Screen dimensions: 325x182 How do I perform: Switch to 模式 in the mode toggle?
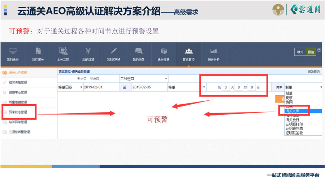(x=300, y=52)
